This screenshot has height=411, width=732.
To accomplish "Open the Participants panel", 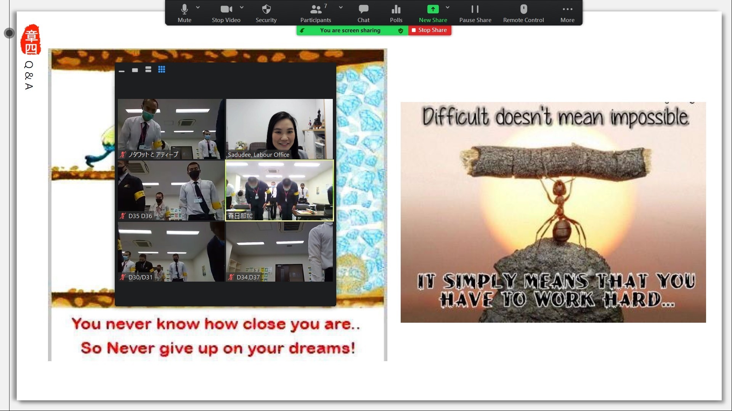I will tap(316, 13).
